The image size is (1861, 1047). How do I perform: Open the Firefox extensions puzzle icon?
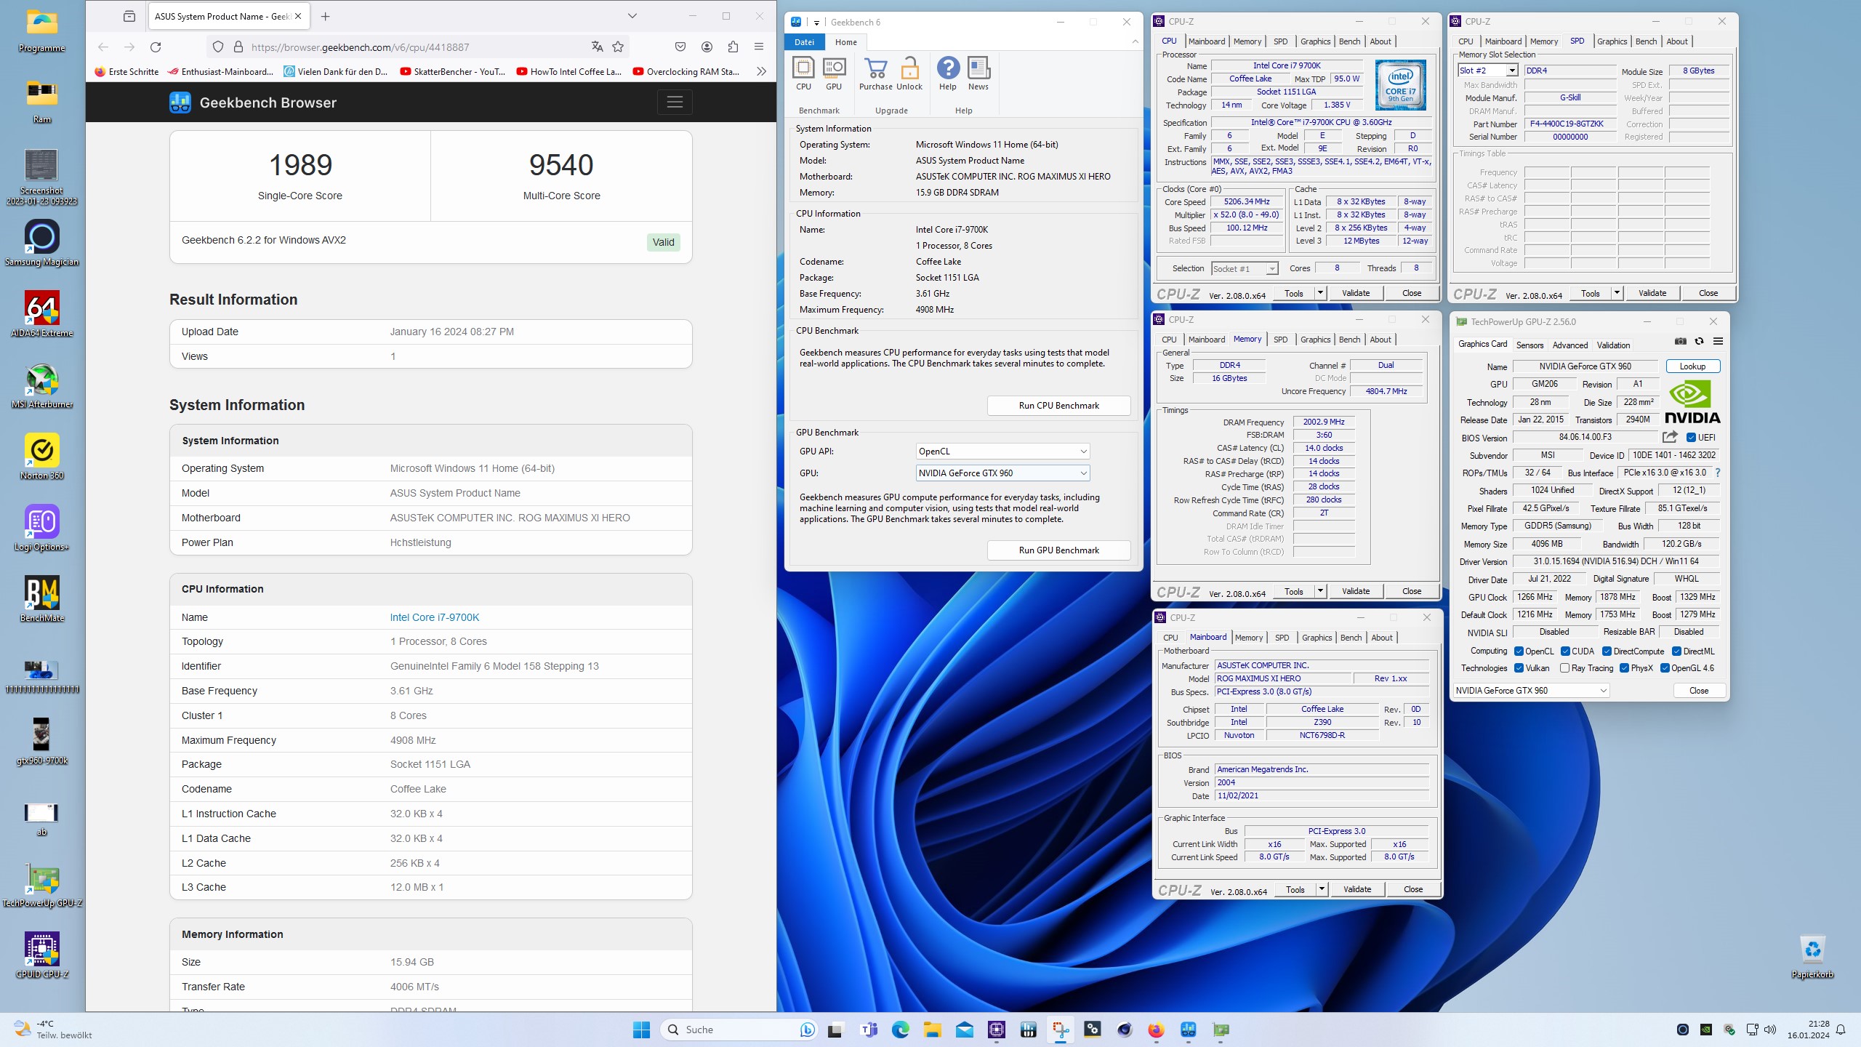click(733, 47)
